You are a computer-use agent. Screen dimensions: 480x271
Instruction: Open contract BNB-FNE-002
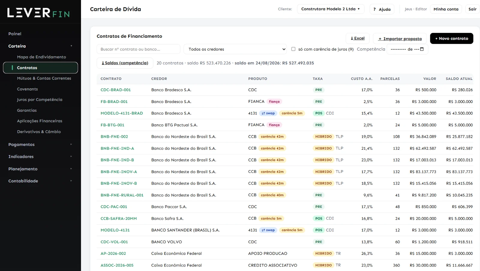pyautogui.click(x=114, y=137)
